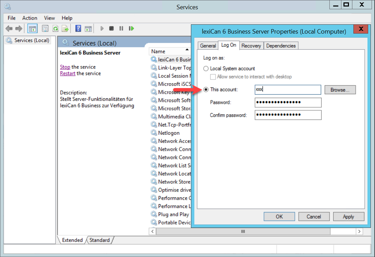Click the Restart Service toolbar icon
The height and width of the screenshot is (257, 375).
click(131, 28)
